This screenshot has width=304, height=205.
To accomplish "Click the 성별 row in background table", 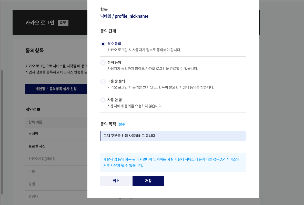I will point(56,184).
